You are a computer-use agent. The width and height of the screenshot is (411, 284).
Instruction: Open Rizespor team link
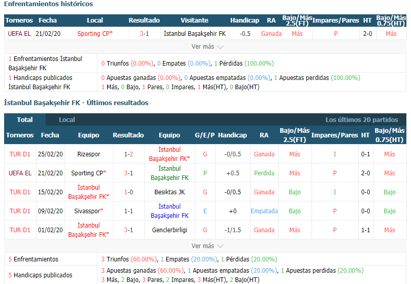[x=89, y=154]
